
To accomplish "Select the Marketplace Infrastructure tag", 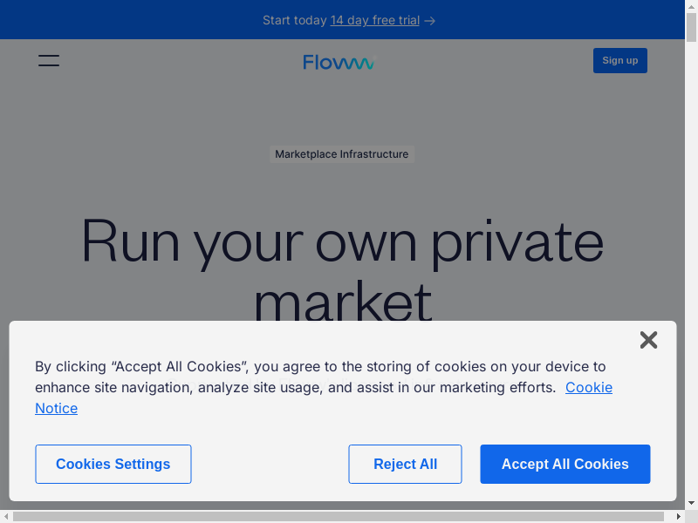I will pos(342,154).
